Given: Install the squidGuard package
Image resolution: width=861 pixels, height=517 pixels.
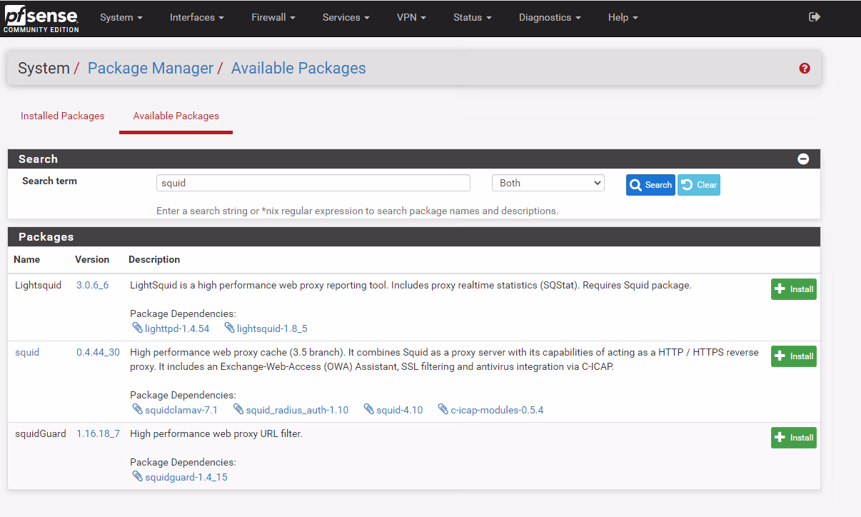Looking at the screenshot, I should click(x=793, y=438).
